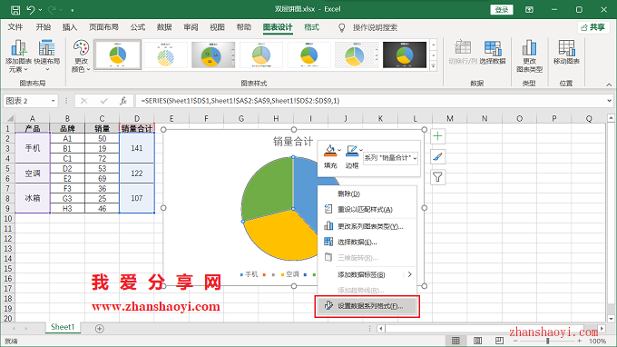Select the dark background chart style

click(x=405, y=55)
